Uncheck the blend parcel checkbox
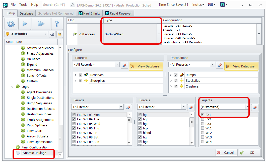The height and width of the screenshot is (163, 267). click(x=140, y=133)
